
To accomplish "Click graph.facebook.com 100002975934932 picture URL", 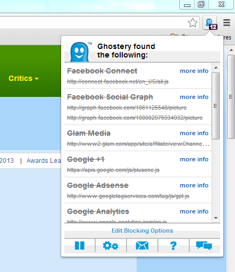I will 135,118.
